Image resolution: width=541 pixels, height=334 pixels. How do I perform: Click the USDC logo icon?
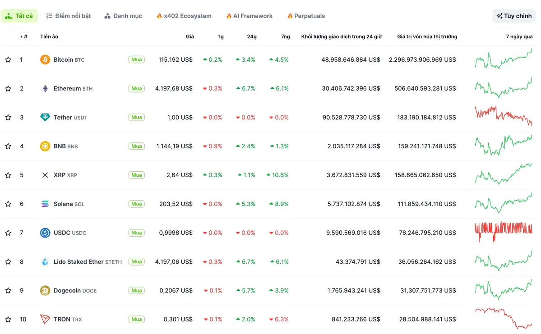pyautogui.click(x=45, y=233)
